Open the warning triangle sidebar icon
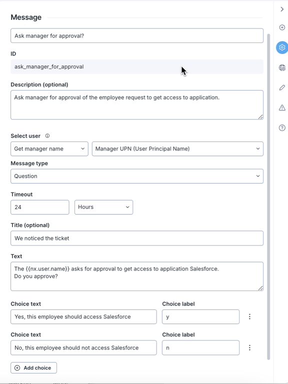The image size is (288, 384). (x=282, y=107)
